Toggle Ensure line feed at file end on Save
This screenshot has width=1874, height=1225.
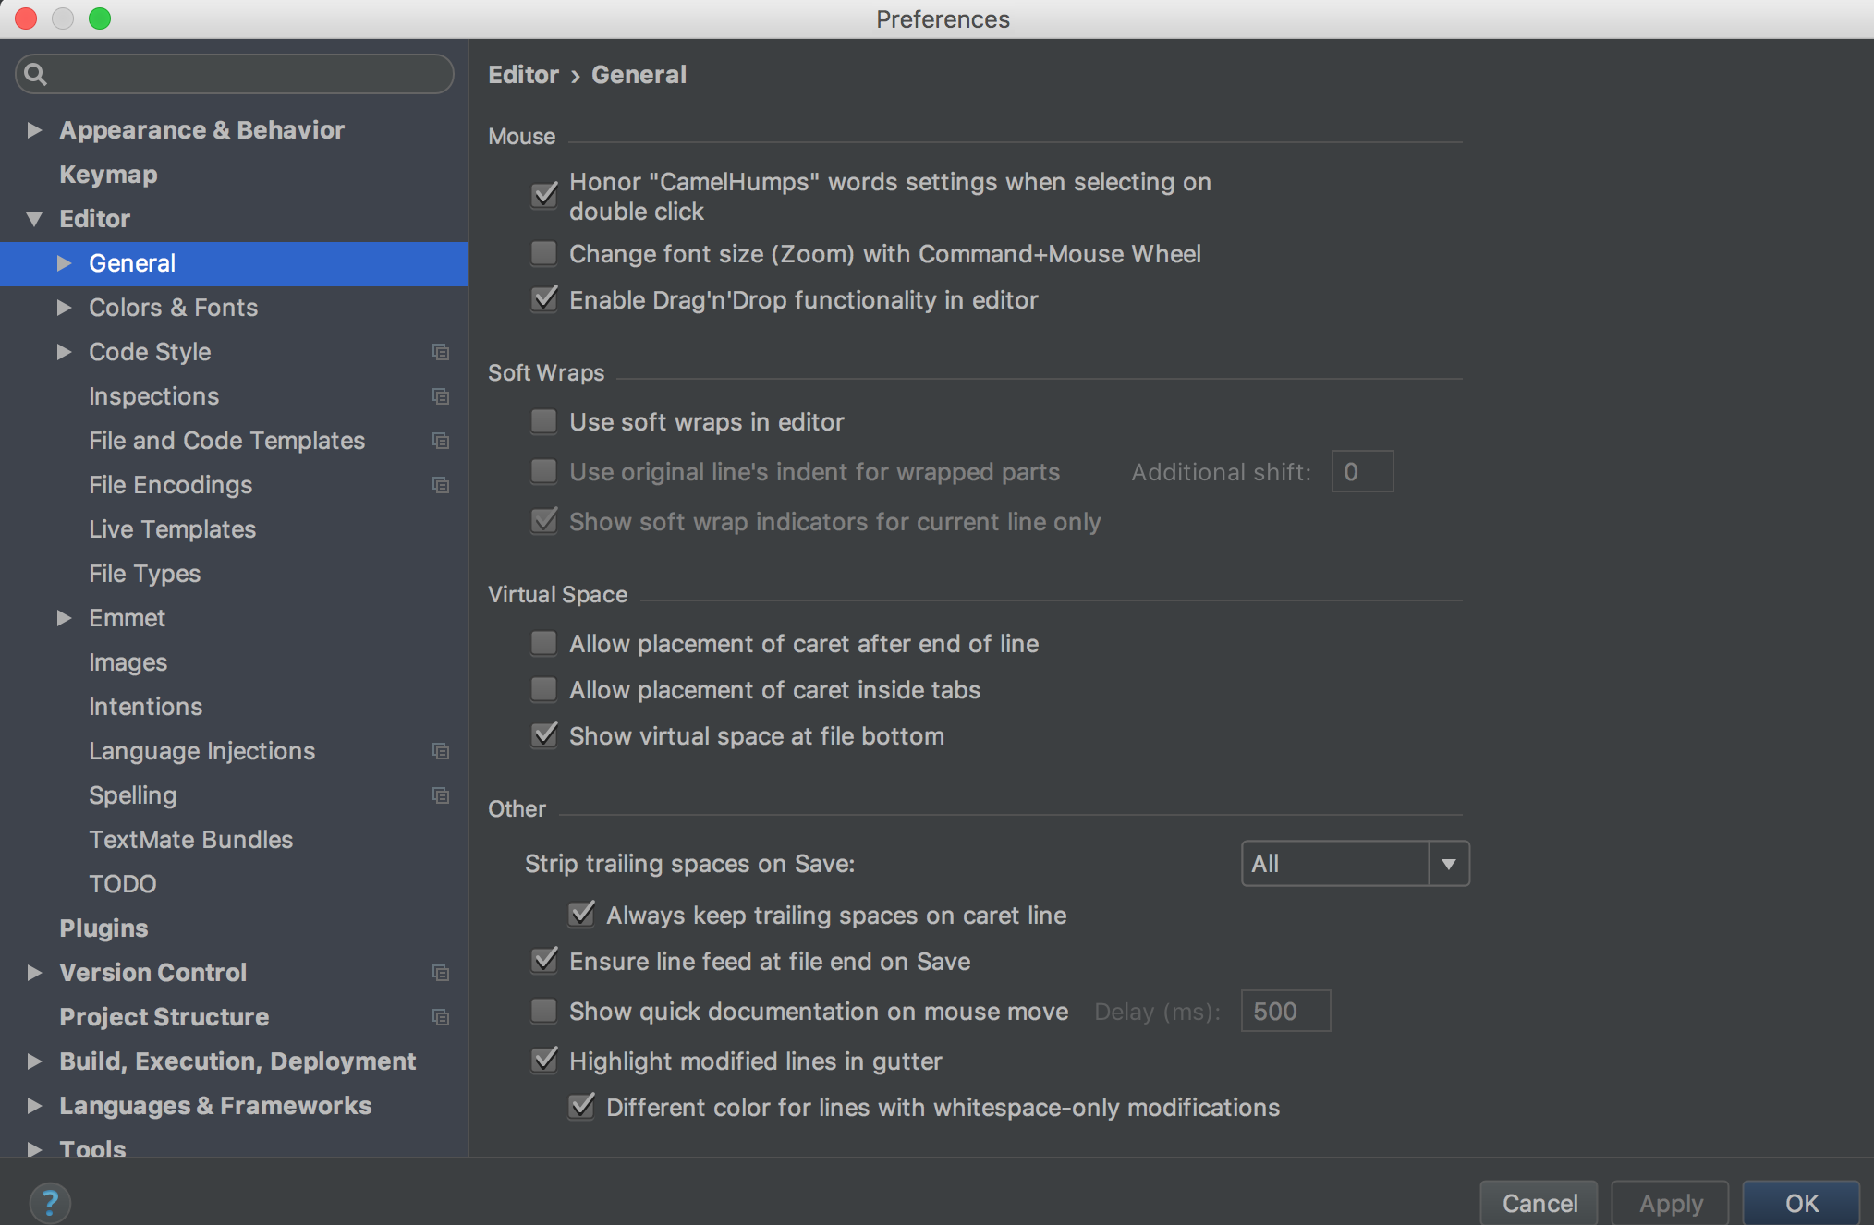(544, 960)
